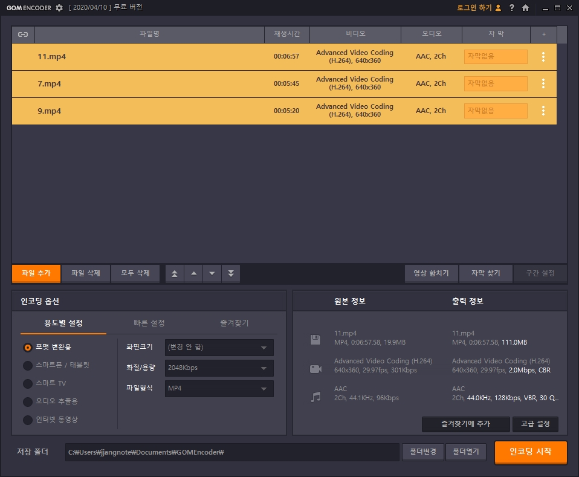Select 오디오 추출용 radio option
The width and height of the screenshot is (579, 477).
(28, 401)
